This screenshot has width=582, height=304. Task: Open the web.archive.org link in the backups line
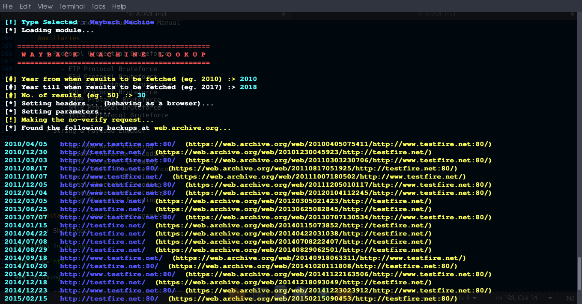pyautogui.click(x=192, y=128)
